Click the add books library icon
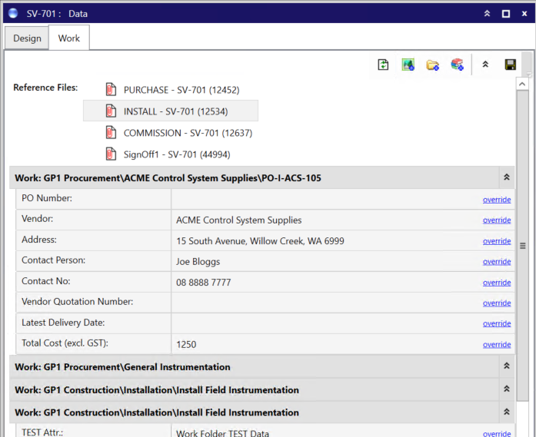Viewport: 536px width, 437px height. pos(457,65)
